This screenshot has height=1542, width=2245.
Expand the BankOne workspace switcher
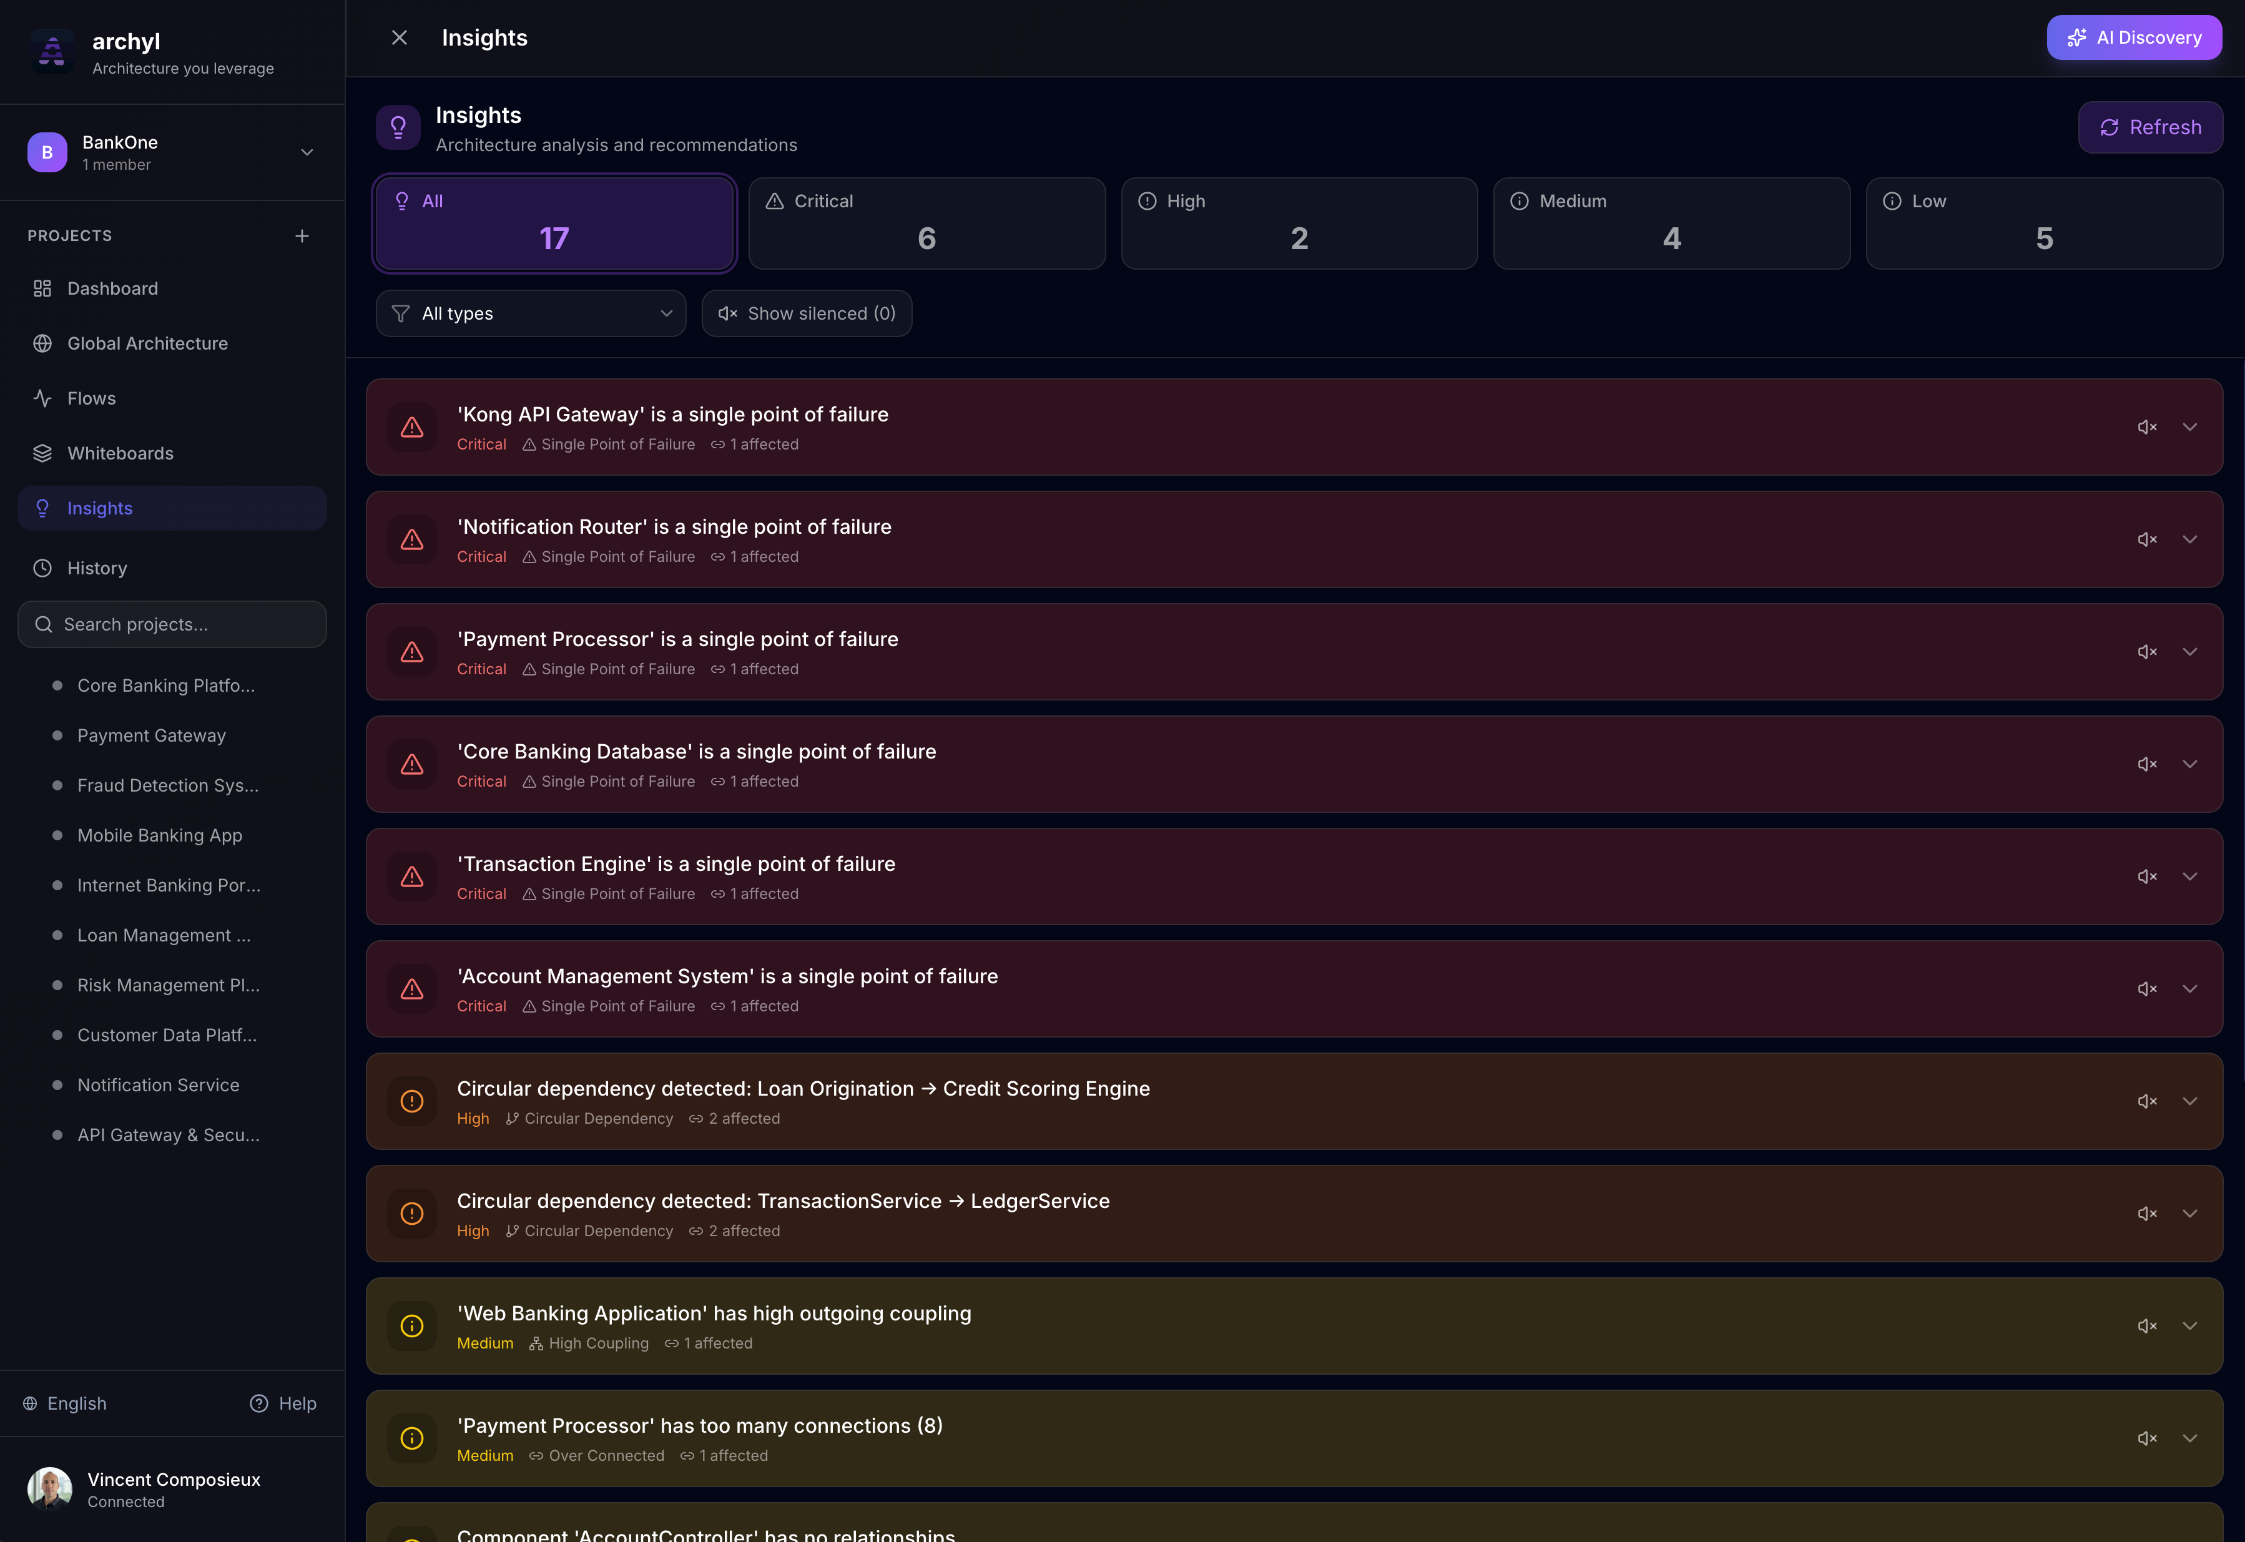307,153
